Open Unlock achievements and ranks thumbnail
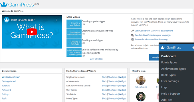 pos(74,52)
